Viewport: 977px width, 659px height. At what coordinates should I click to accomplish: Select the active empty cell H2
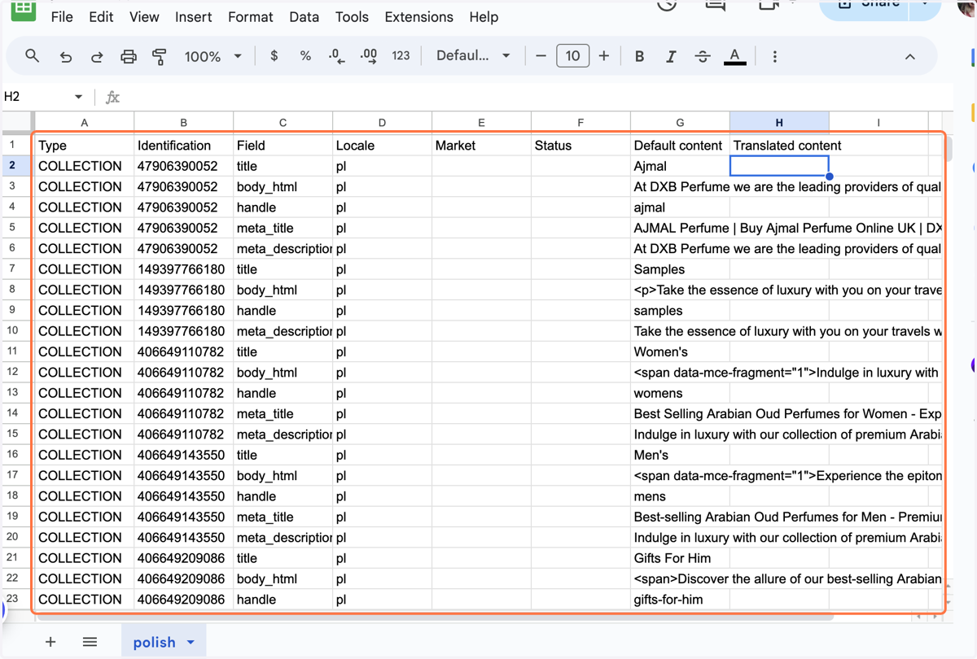(779, 166)
